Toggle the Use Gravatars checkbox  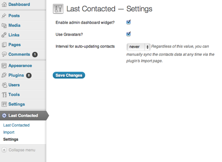129,34
